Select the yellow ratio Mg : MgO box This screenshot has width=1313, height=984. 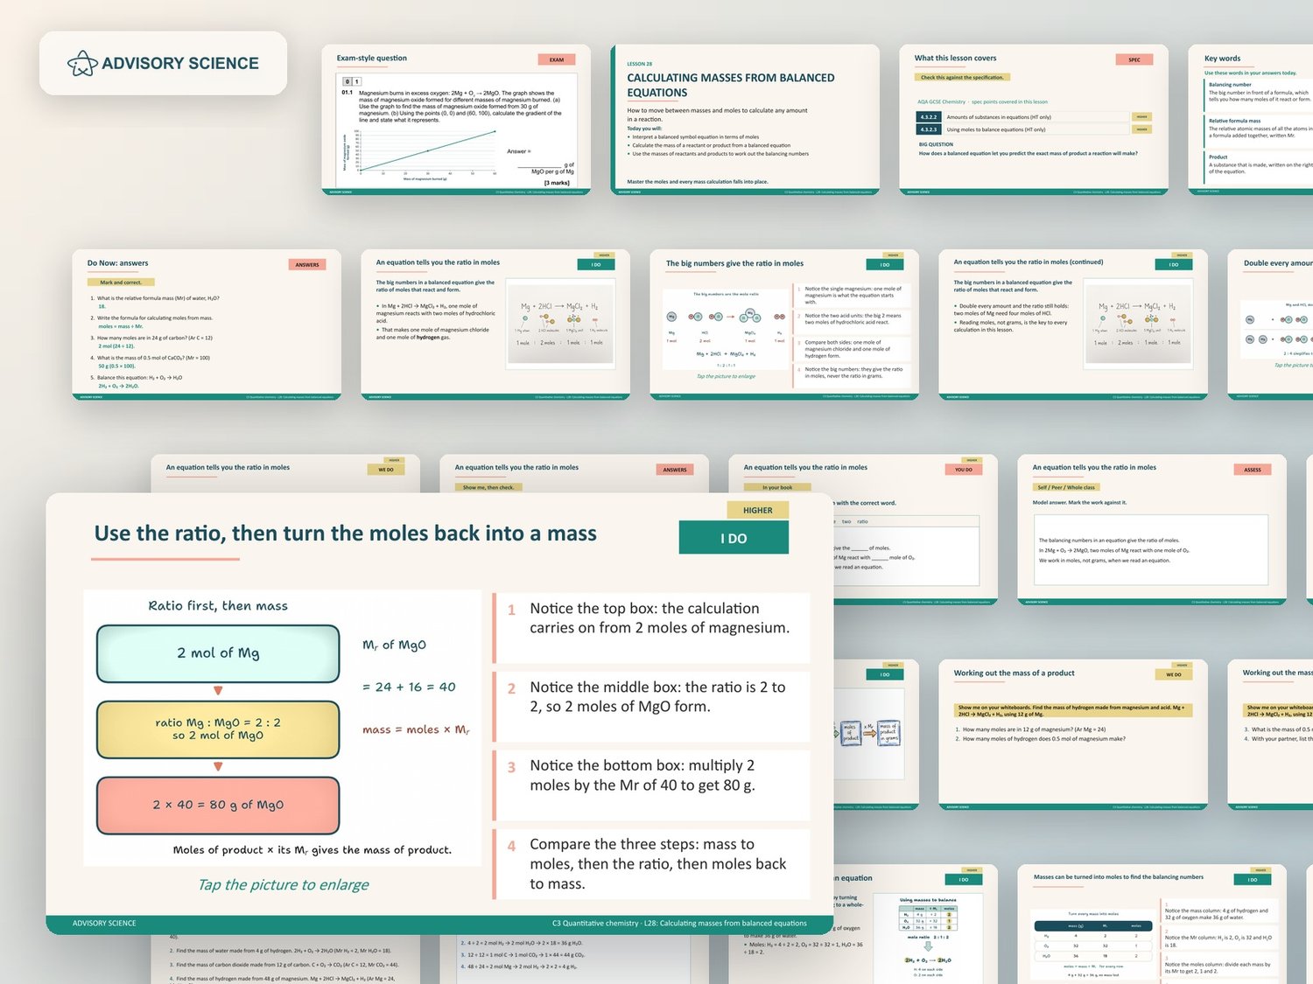tap(218, 729)
